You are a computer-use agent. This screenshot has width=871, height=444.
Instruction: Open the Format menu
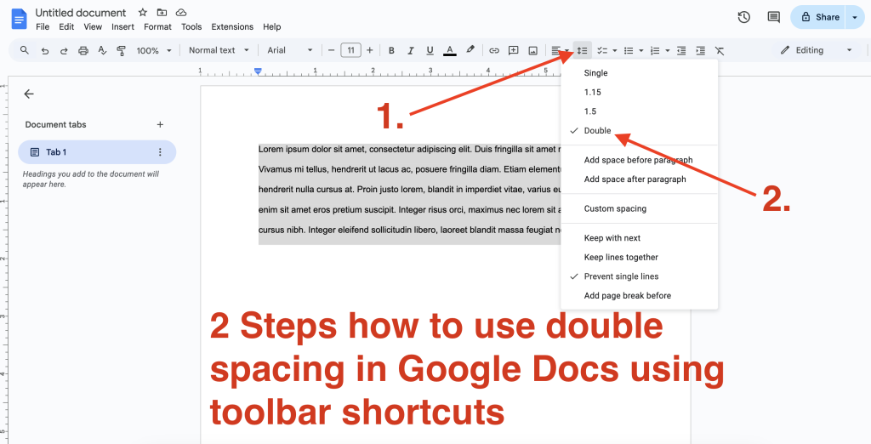pyautogui.click(x=157, y=27)
